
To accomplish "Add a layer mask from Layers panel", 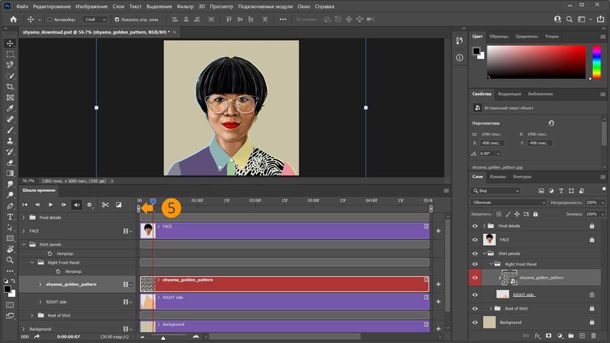I will coord(548,335).
